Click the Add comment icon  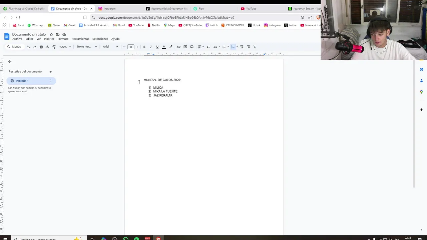pyautogui.click(x=185, y=47)
